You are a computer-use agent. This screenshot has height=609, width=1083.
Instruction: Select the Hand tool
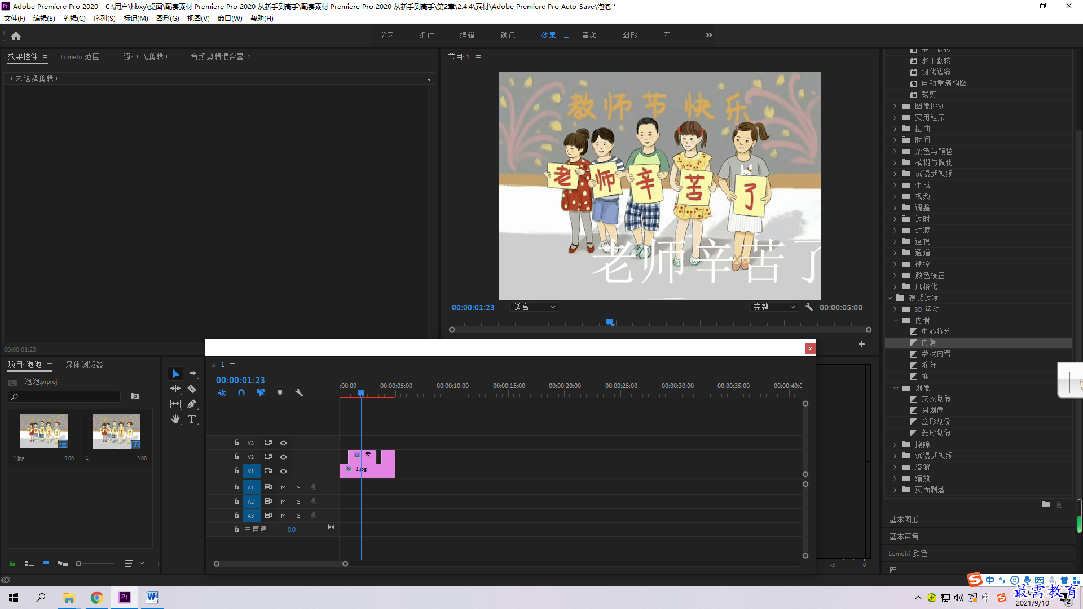pos(175,419)
